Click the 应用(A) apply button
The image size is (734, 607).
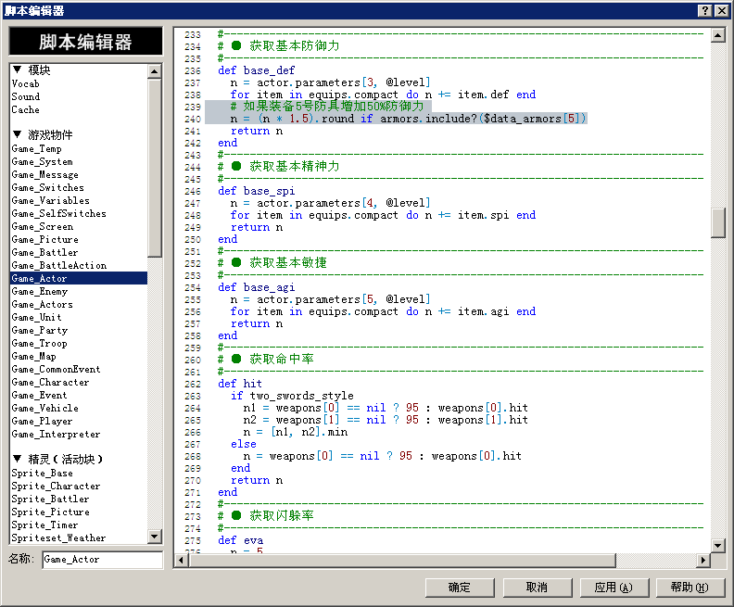pos(614,588)
